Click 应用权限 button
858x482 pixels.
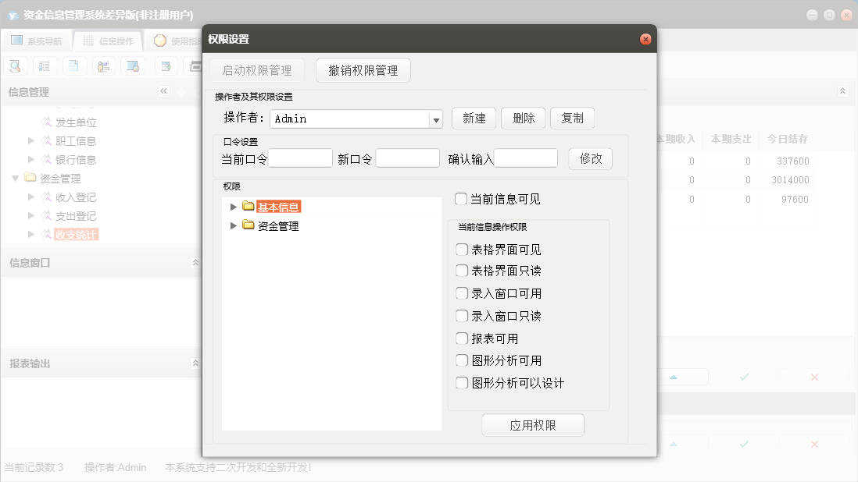(x=533, y=425)
